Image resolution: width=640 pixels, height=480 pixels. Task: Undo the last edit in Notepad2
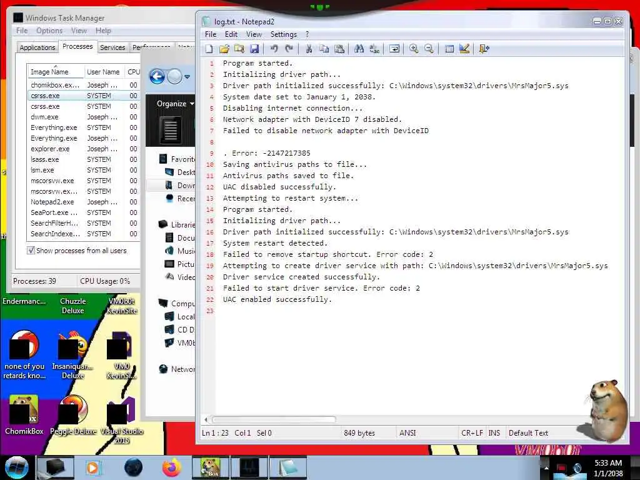pos(274,49)
